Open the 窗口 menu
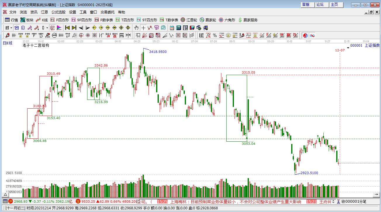The height and width of the screenshot is (212, 381). [x=94, y=12]
